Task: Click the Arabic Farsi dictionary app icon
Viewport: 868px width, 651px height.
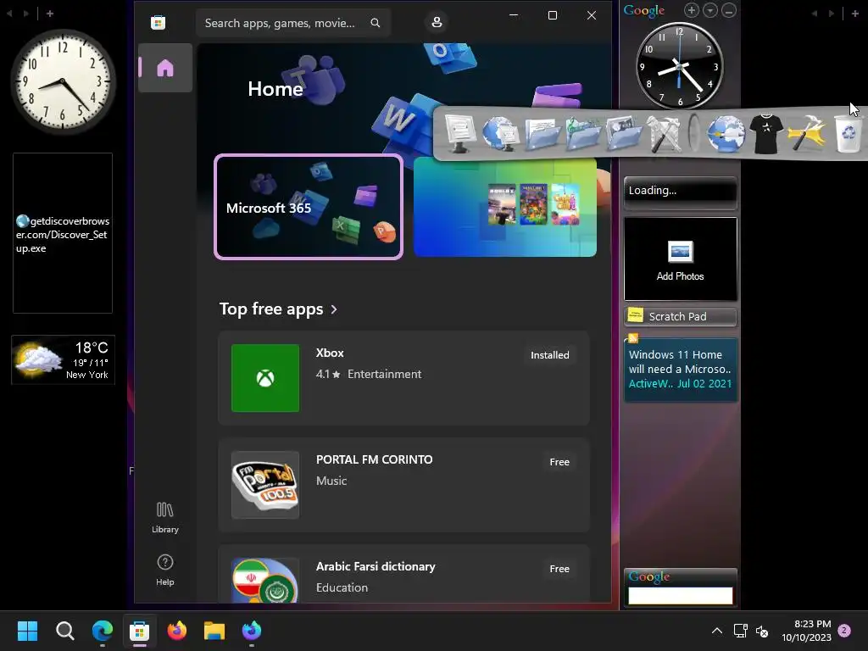Action: pyautogui.click(x=265, y=580)
